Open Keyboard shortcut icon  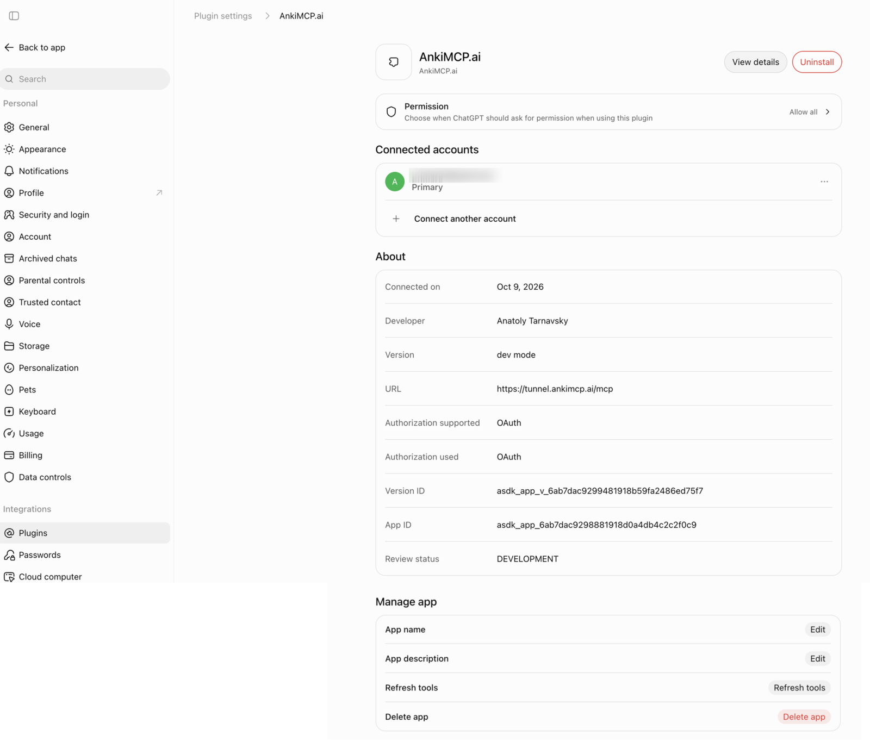pyautogui.click(x=9, y=412)
